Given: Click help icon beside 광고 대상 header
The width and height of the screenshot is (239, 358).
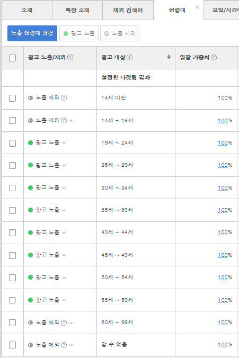Looking at the screenshot, I should pyautogui.click(x=129, y=58).
